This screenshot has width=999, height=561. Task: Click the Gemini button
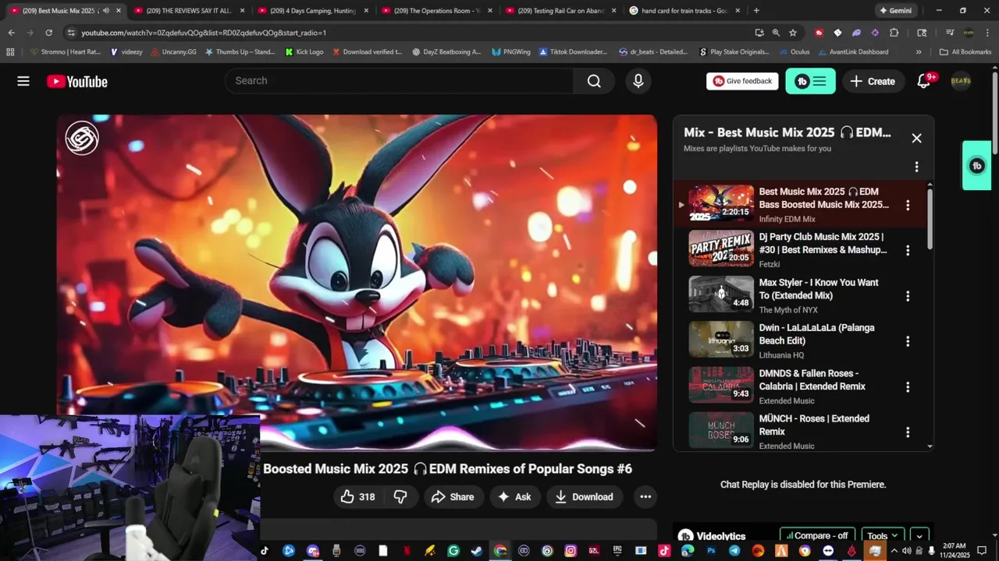(x=895, y=11)
